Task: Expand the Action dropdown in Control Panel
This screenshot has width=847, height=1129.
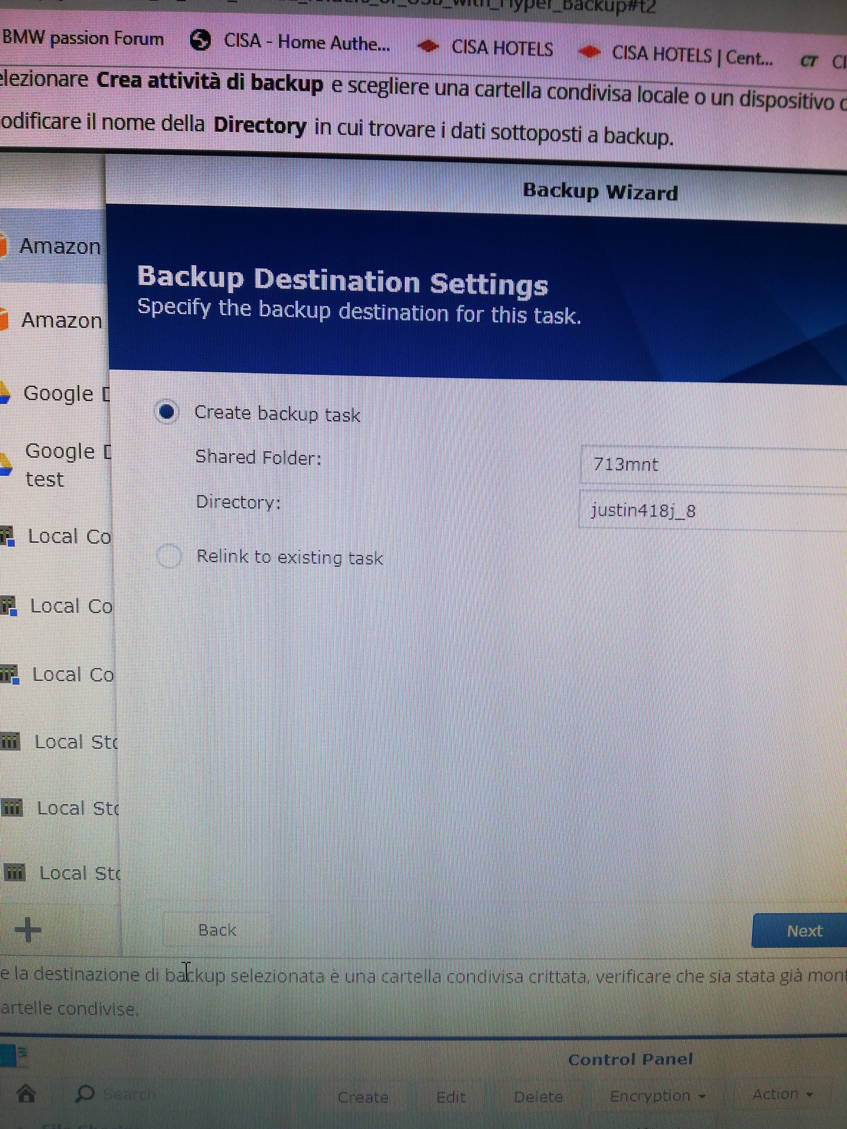Action: 782,1094
